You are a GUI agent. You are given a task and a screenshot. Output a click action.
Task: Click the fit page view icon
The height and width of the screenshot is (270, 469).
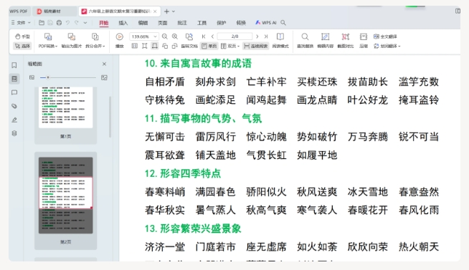pyautogui.click(x=145, y=46)
